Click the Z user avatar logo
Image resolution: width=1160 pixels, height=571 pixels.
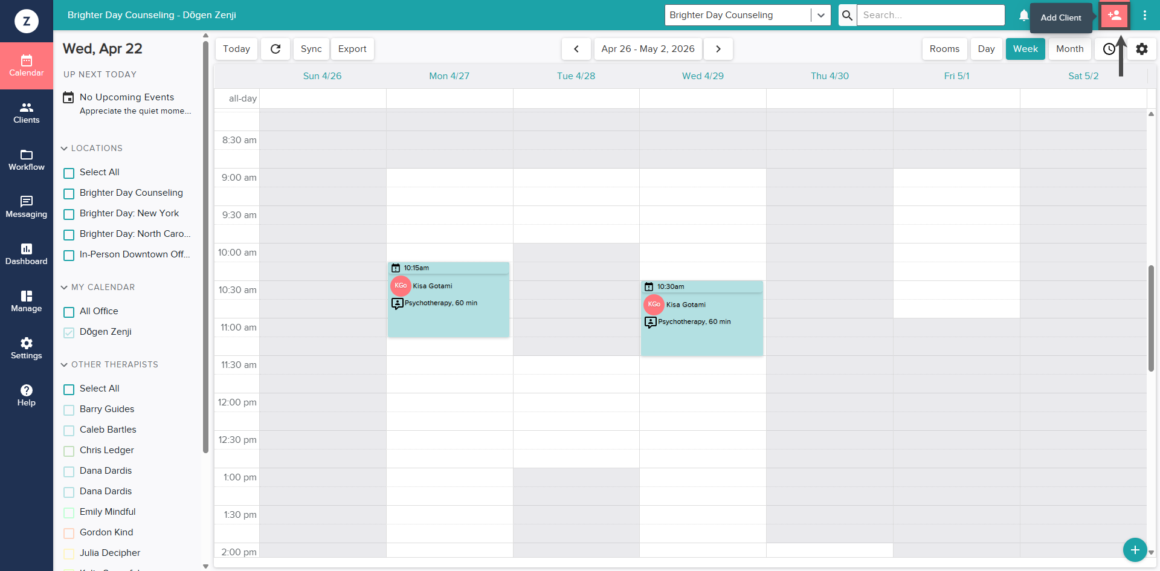click(x=27, y=21)
